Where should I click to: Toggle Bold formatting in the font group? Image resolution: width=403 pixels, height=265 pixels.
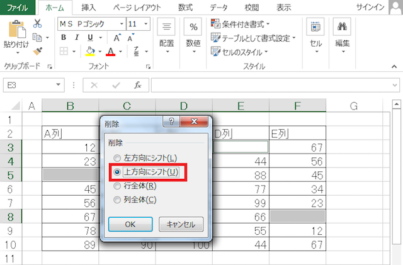(64, 38)
